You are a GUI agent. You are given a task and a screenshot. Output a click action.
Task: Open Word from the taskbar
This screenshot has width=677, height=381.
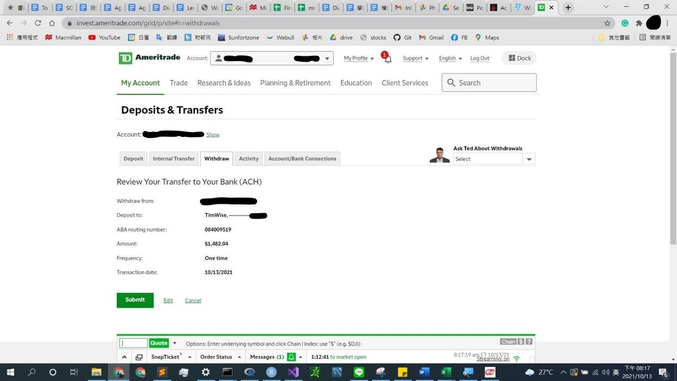pos(424,372)
